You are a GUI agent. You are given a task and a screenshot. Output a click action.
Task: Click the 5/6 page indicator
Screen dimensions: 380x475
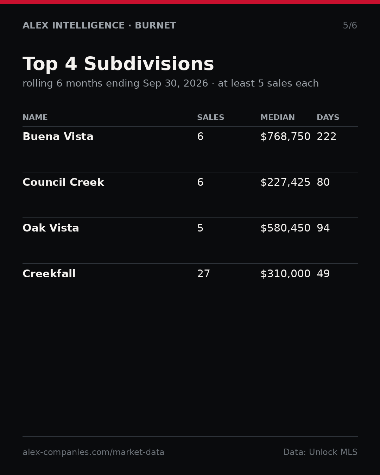coord(350,26)
